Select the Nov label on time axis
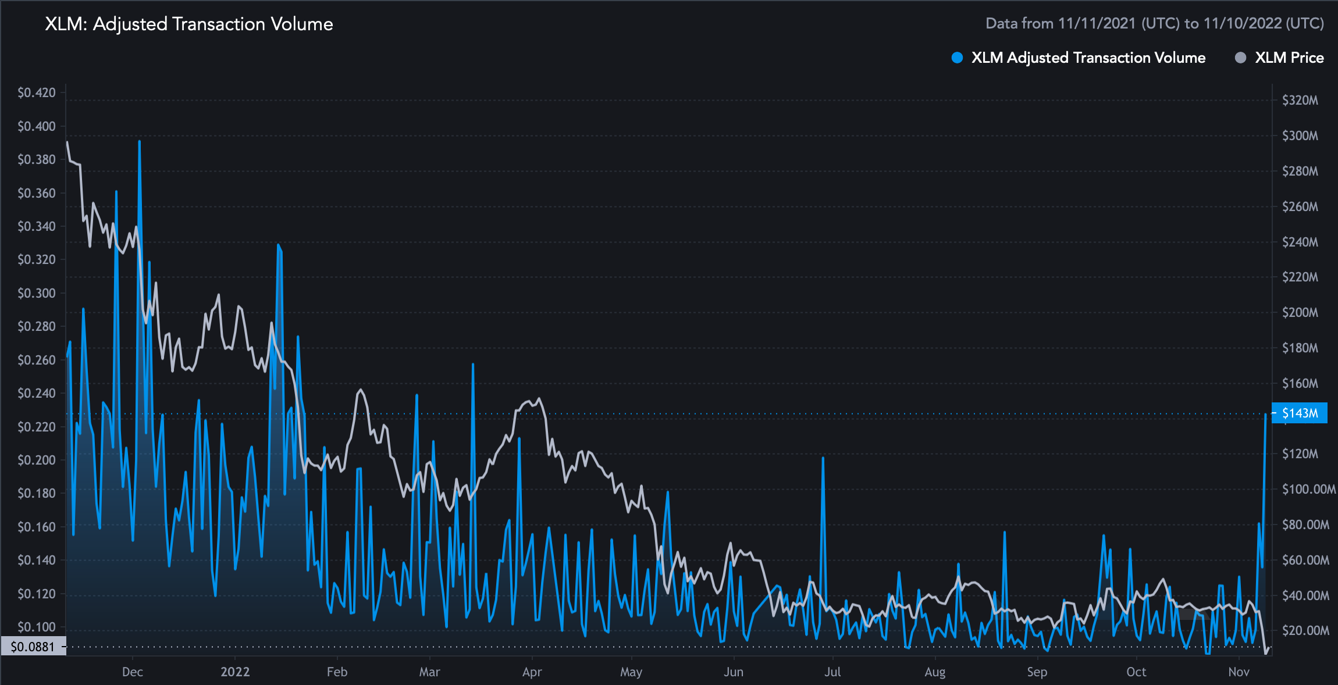Screen dimensions: 1338x685 [x=1239, y=672]
